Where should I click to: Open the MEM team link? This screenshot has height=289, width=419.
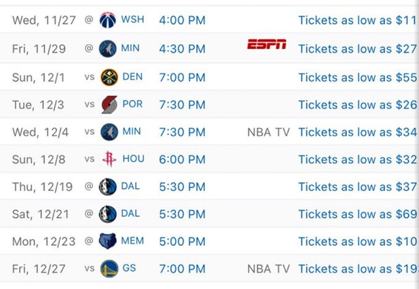point(132,241)
